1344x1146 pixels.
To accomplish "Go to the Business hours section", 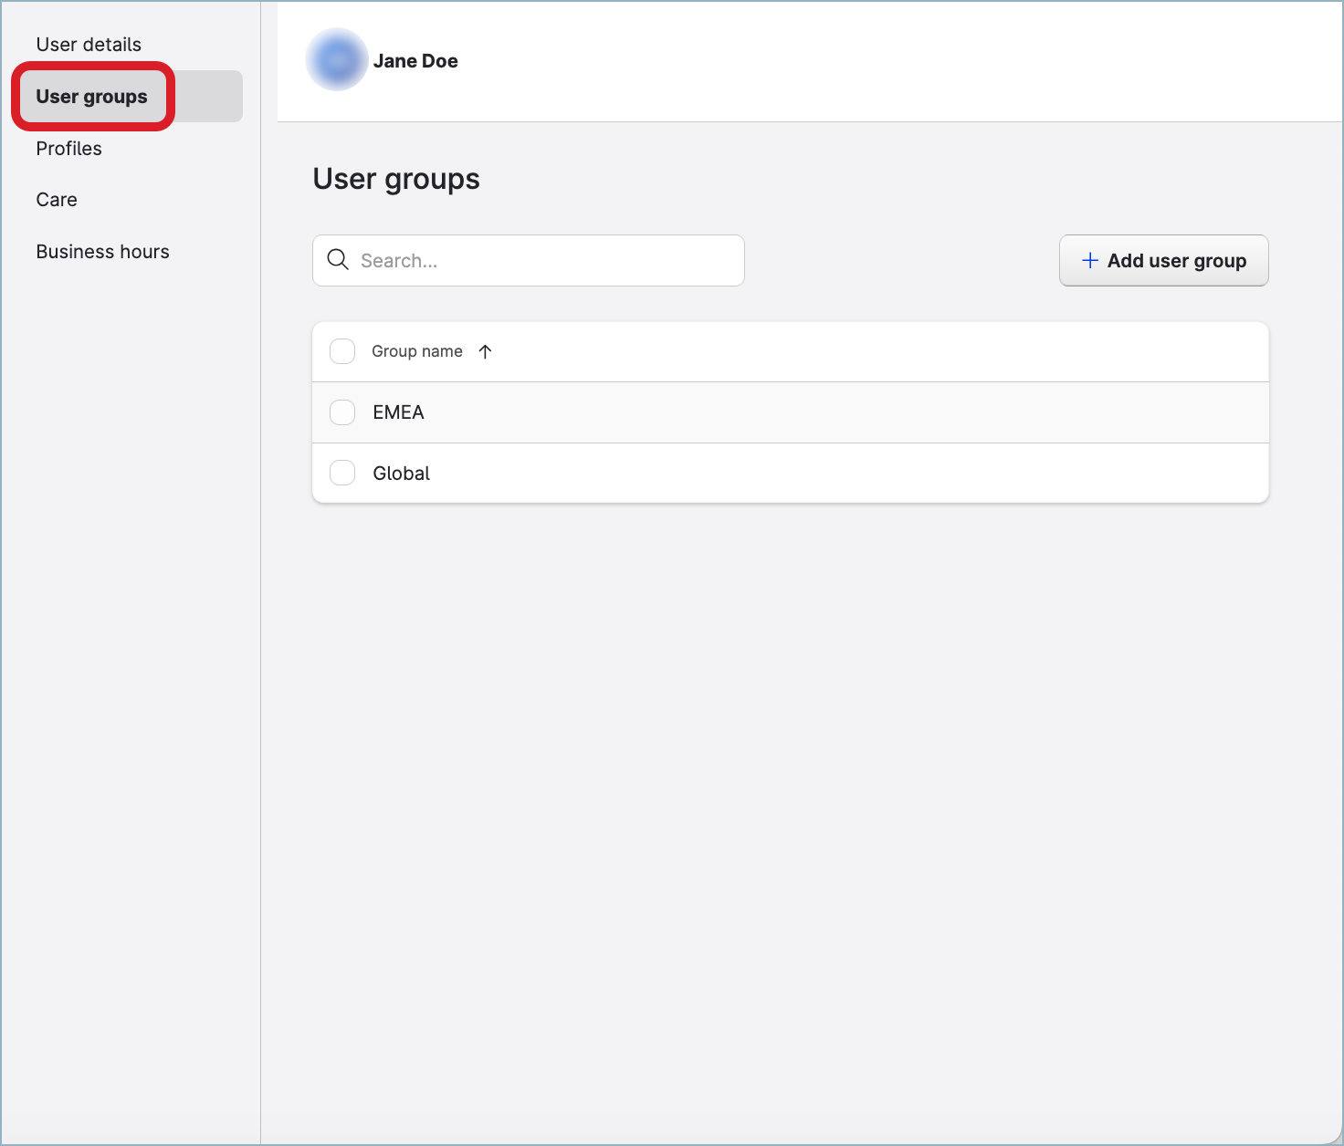I will pos(102,251).
